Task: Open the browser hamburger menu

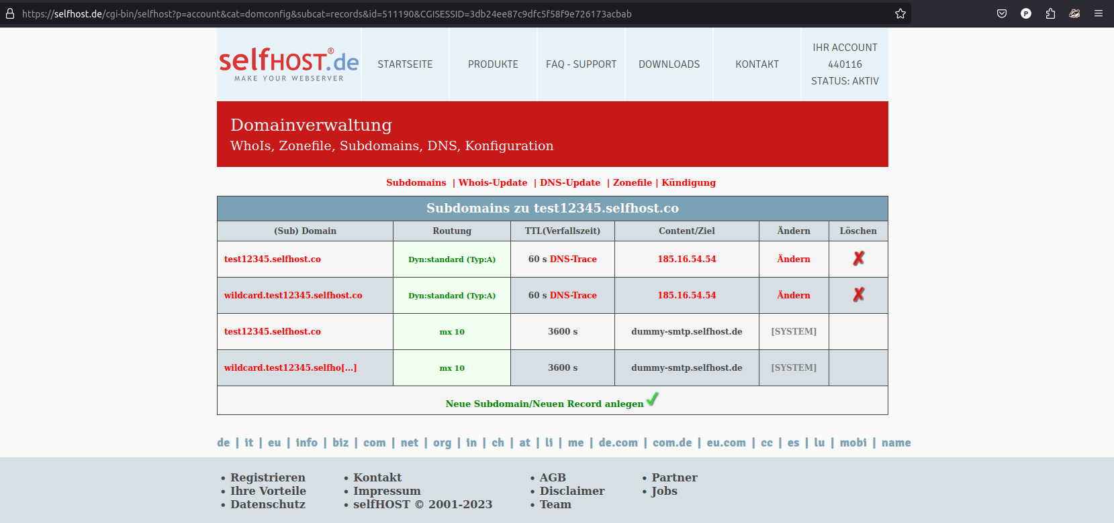Action: tap(1099, 13)
